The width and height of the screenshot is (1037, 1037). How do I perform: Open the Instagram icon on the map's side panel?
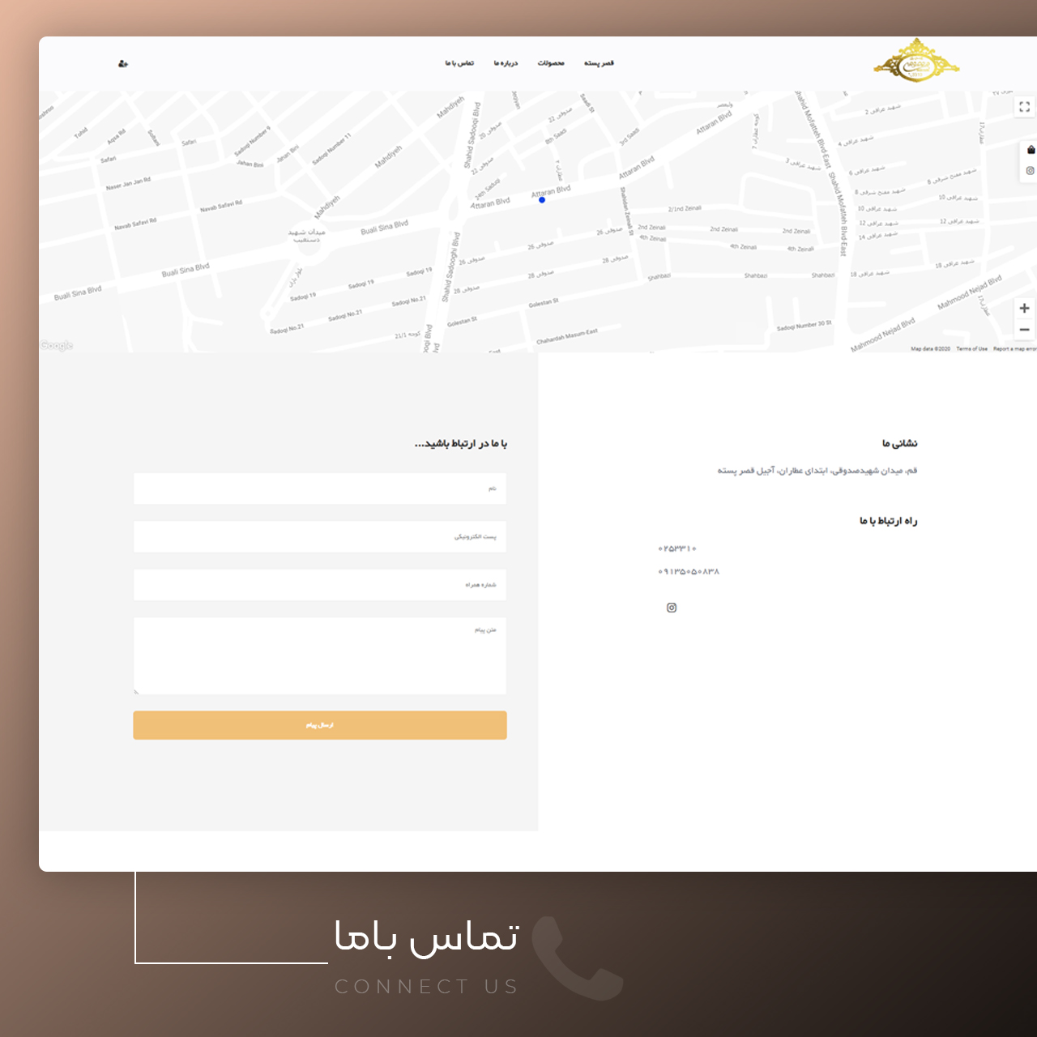click(x=1031, y=171)
